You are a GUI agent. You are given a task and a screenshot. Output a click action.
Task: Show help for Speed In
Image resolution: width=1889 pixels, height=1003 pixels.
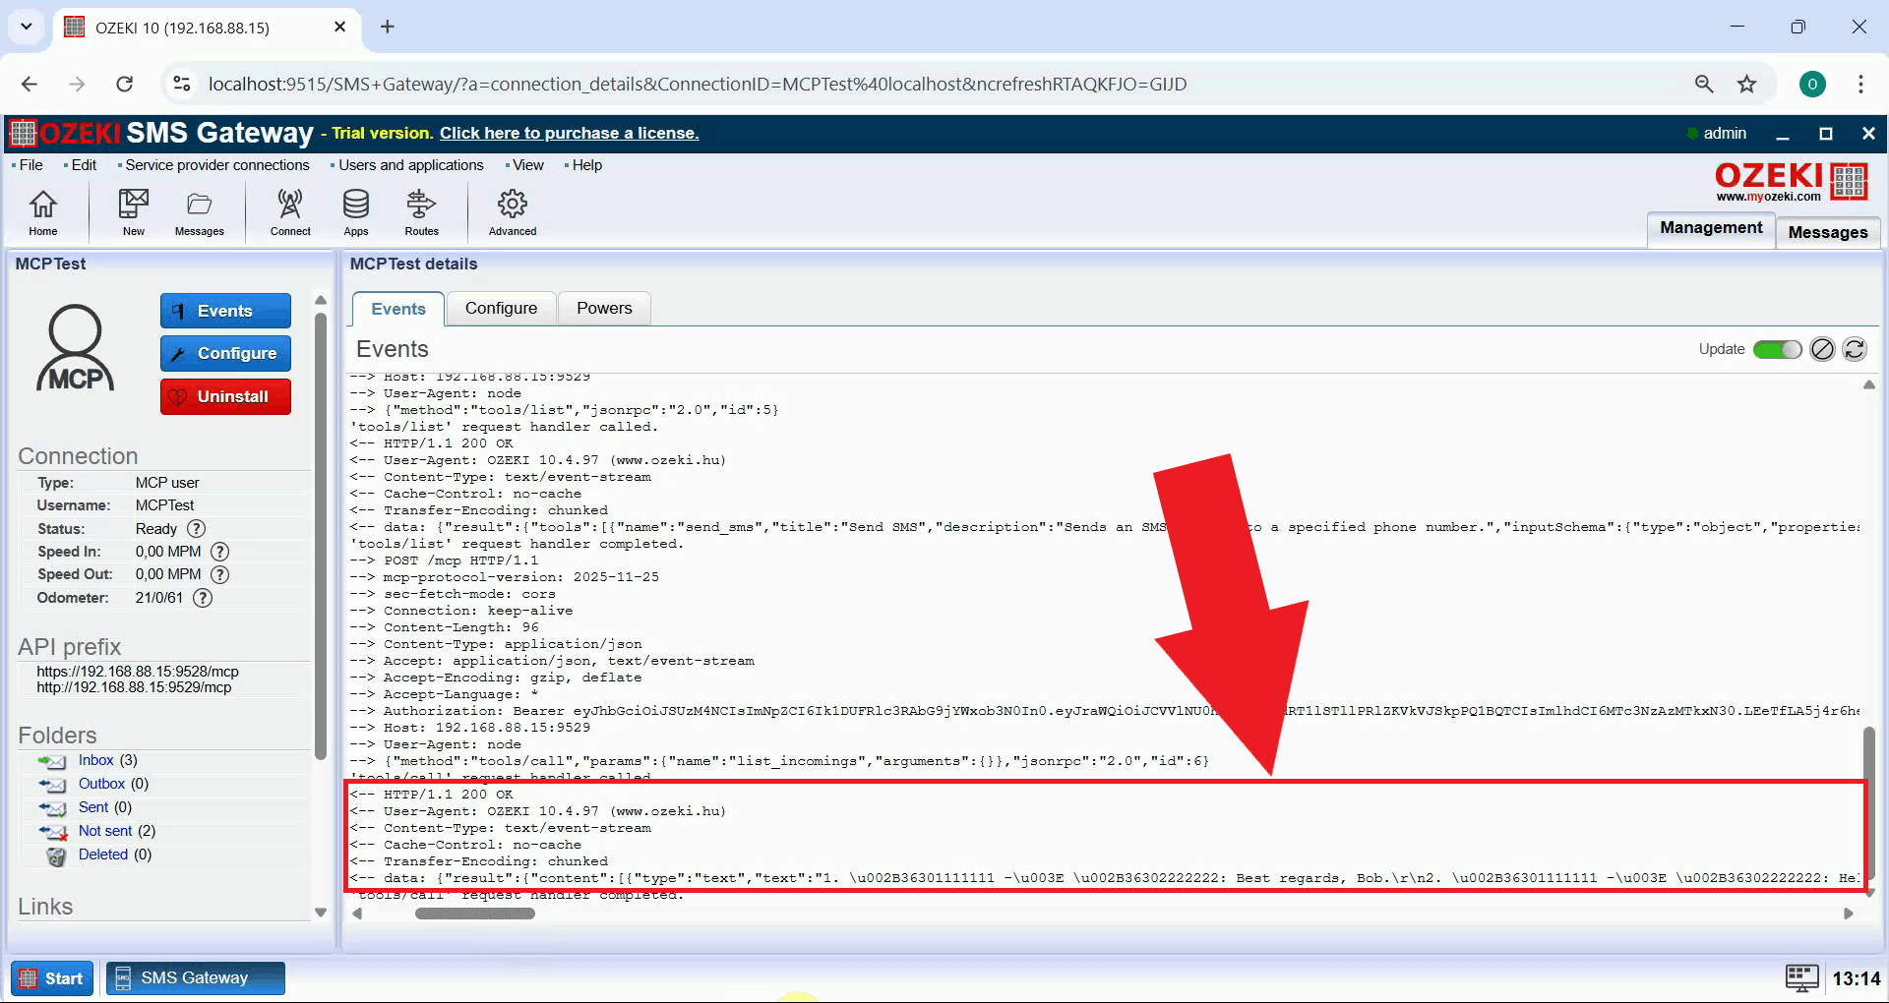pos(220,552)
